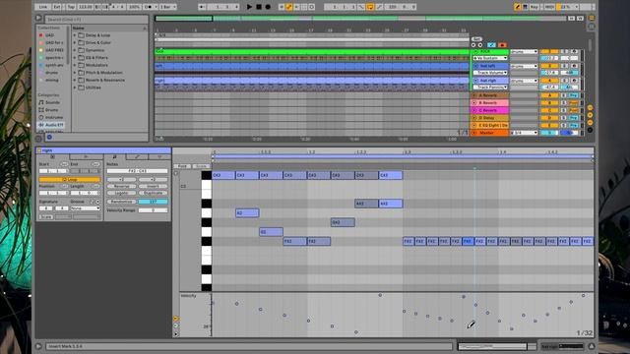
Task: Click the Randomize velocity button
Action: pyautogui.click(x=121, y=202)
